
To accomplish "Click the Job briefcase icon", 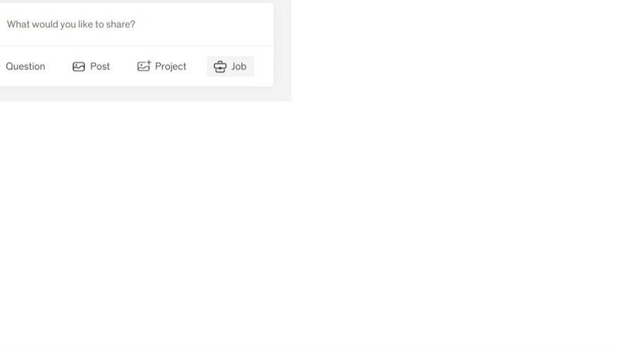I will tap(220, 67).
